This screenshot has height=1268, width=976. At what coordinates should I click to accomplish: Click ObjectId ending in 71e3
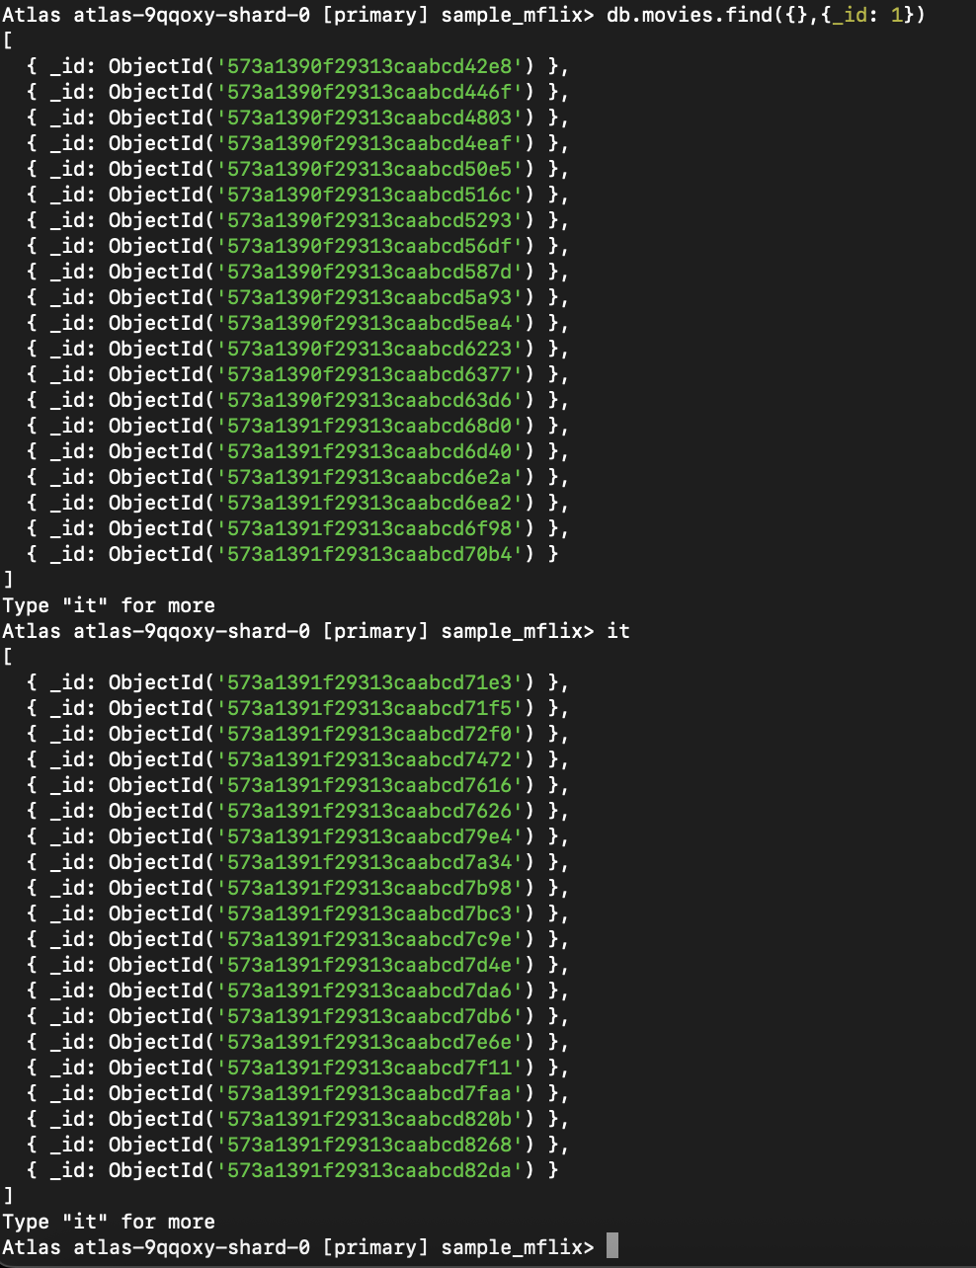tap(321, 682)
